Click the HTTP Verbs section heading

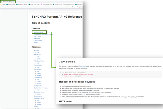point(65,102)
